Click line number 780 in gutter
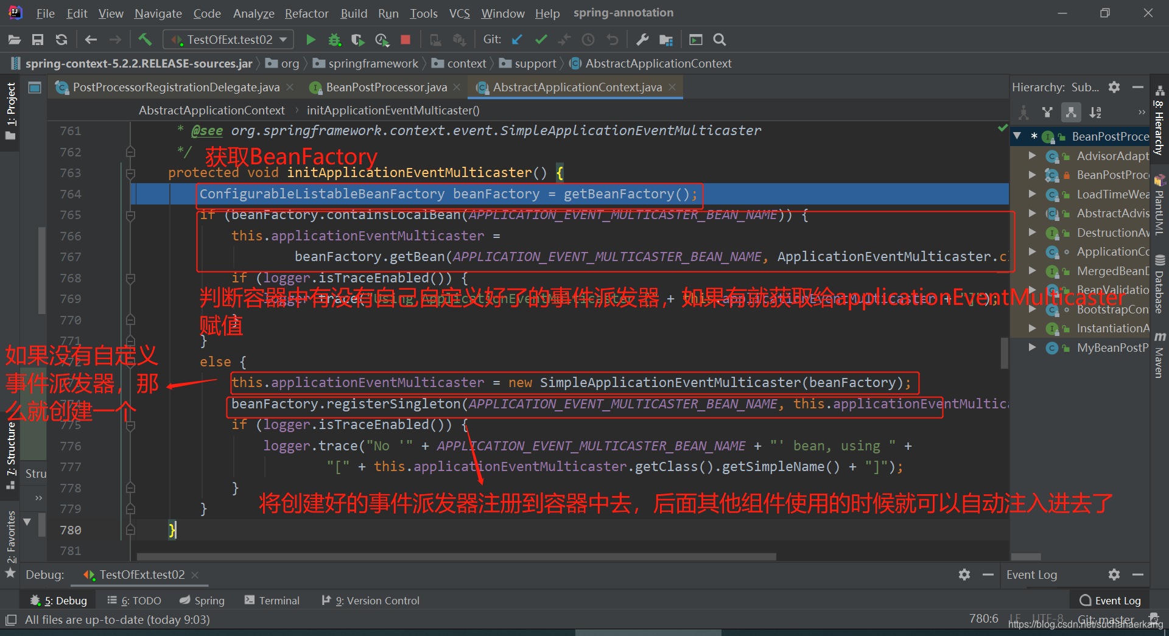Viewport: 1169px width, 636px height. [71, 530]
